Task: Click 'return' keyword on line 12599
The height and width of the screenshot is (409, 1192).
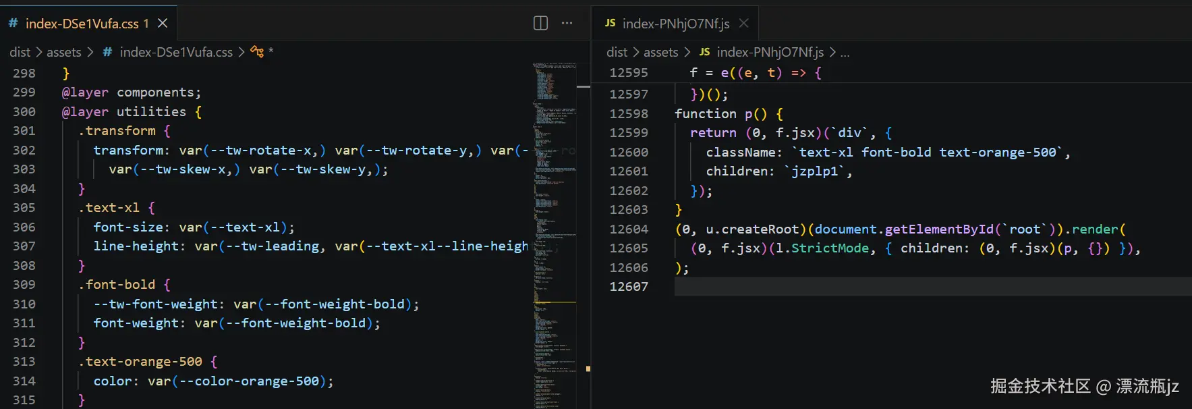Action: pyautogui.click(x=713, y=133)
